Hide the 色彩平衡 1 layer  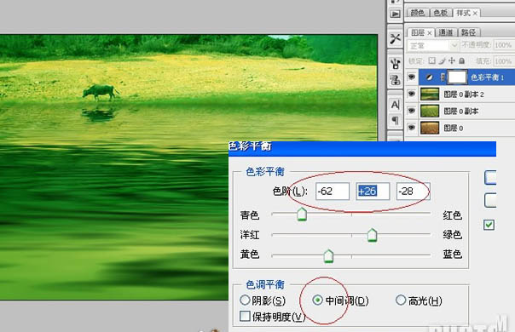point(411,77)
